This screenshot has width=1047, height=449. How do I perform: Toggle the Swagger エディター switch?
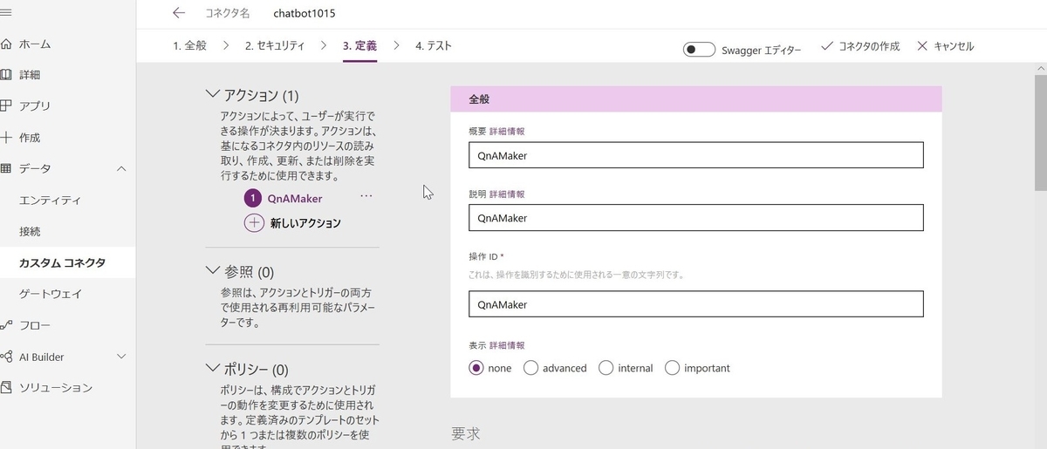click(699, 50)
